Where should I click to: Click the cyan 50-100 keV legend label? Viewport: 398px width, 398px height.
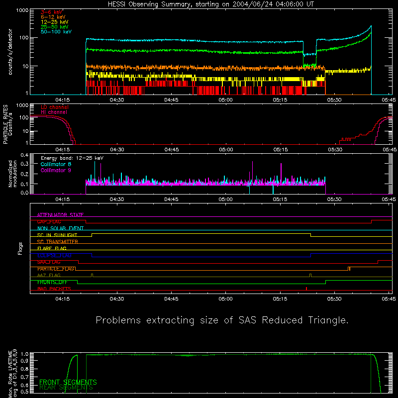pyautogui.click(x=56, y=32)
